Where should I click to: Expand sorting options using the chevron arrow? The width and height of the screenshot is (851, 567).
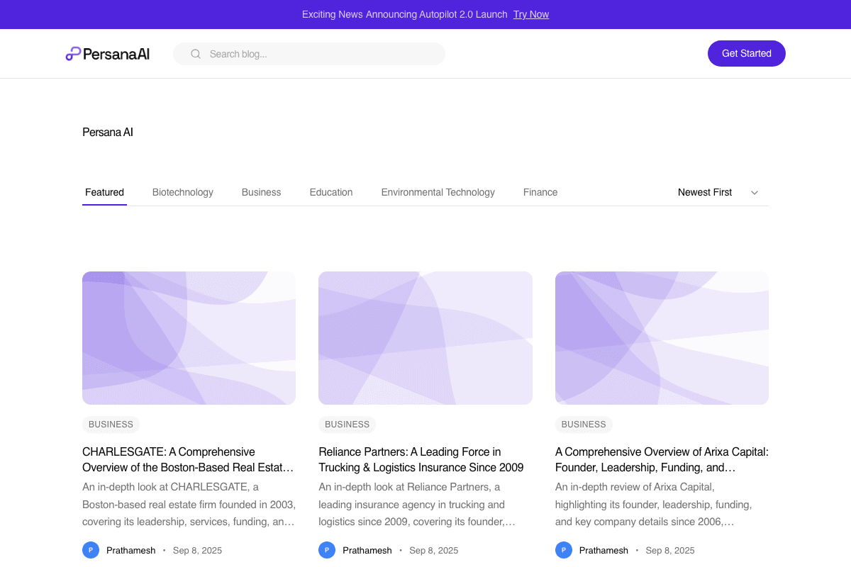pyautogui.click(x=754, y=192)
